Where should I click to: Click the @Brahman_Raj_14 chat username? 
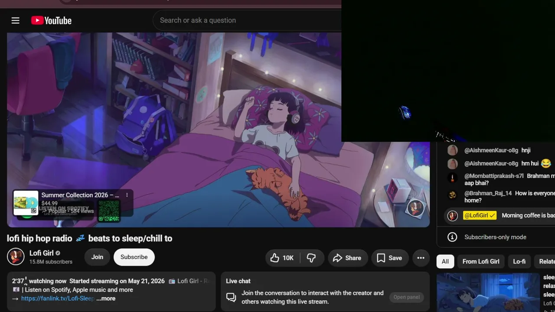[x=488, y=193]
